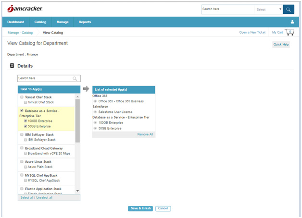Remove selected 100GB Enterprise via its icon

(x=95, y=122)
